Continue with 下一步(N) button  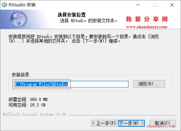pyautogui.click(x=132, y=123)
